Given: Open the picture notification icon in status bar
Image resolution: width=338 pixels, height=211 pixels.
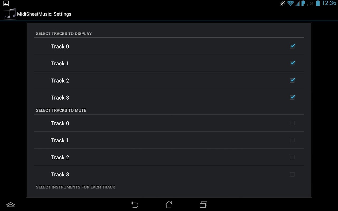Looking at the screenshot, I should (6, 3).
